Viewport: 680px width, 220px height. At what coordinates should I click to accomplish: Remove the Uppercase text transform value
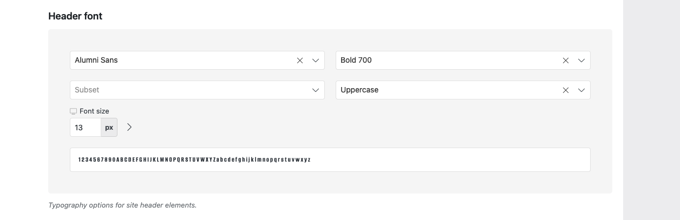(566, 90)
